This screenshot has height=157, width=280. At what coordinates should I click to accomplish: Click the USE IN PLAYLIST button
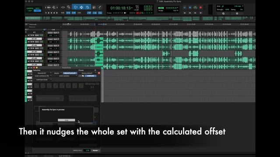point(70,73)
